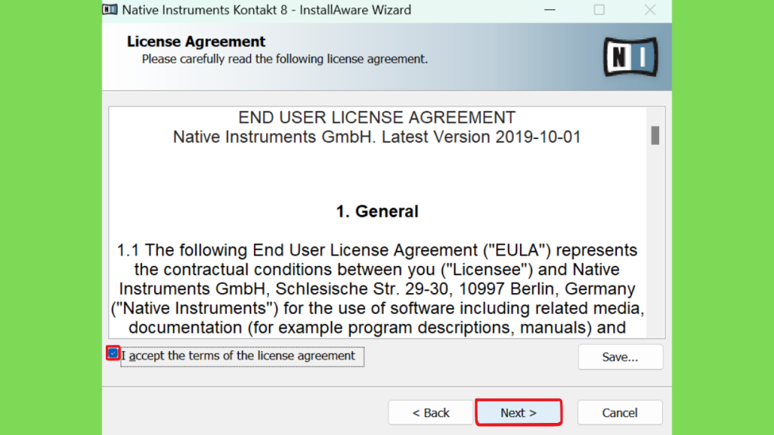Click the license text scrollbar thumb

(655, 136)
